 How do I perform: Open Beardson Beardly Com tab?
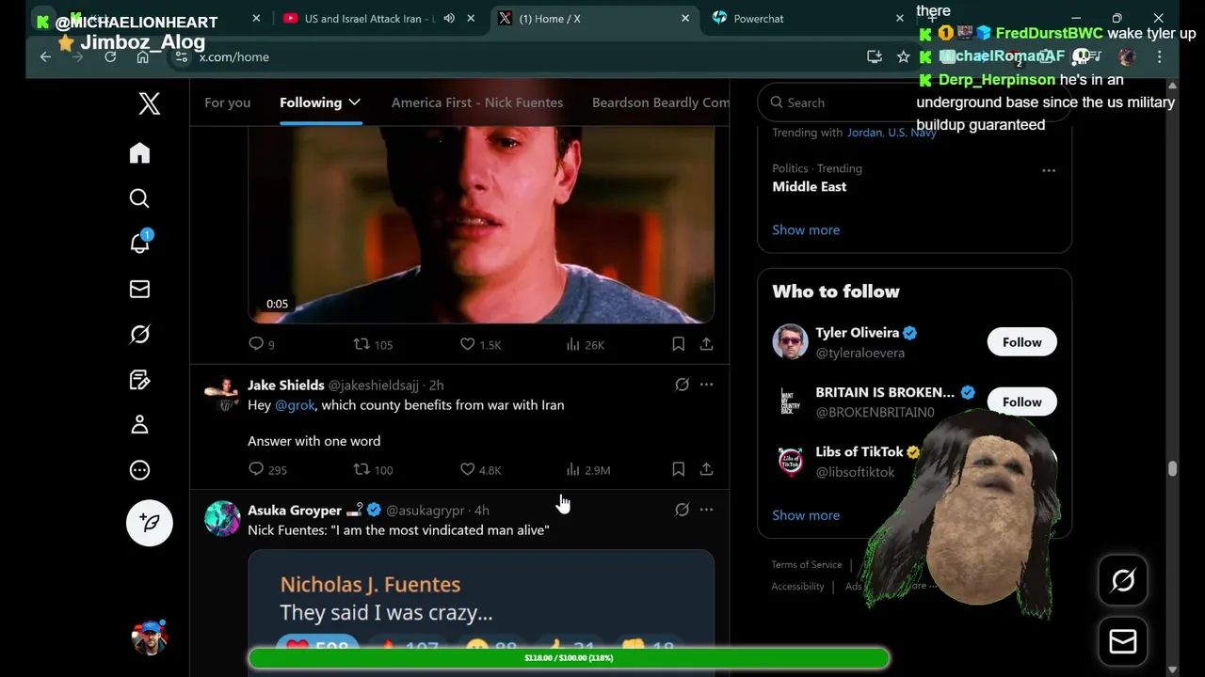(660, 102)
